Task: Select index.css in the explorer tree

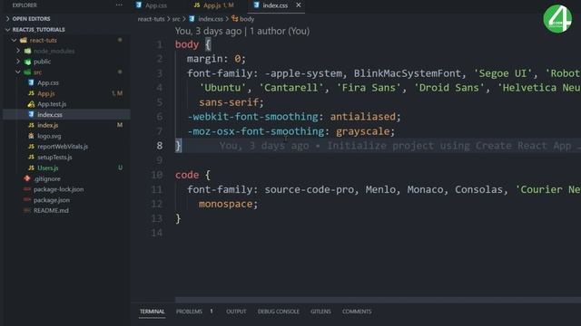Action: pos(50,115)
